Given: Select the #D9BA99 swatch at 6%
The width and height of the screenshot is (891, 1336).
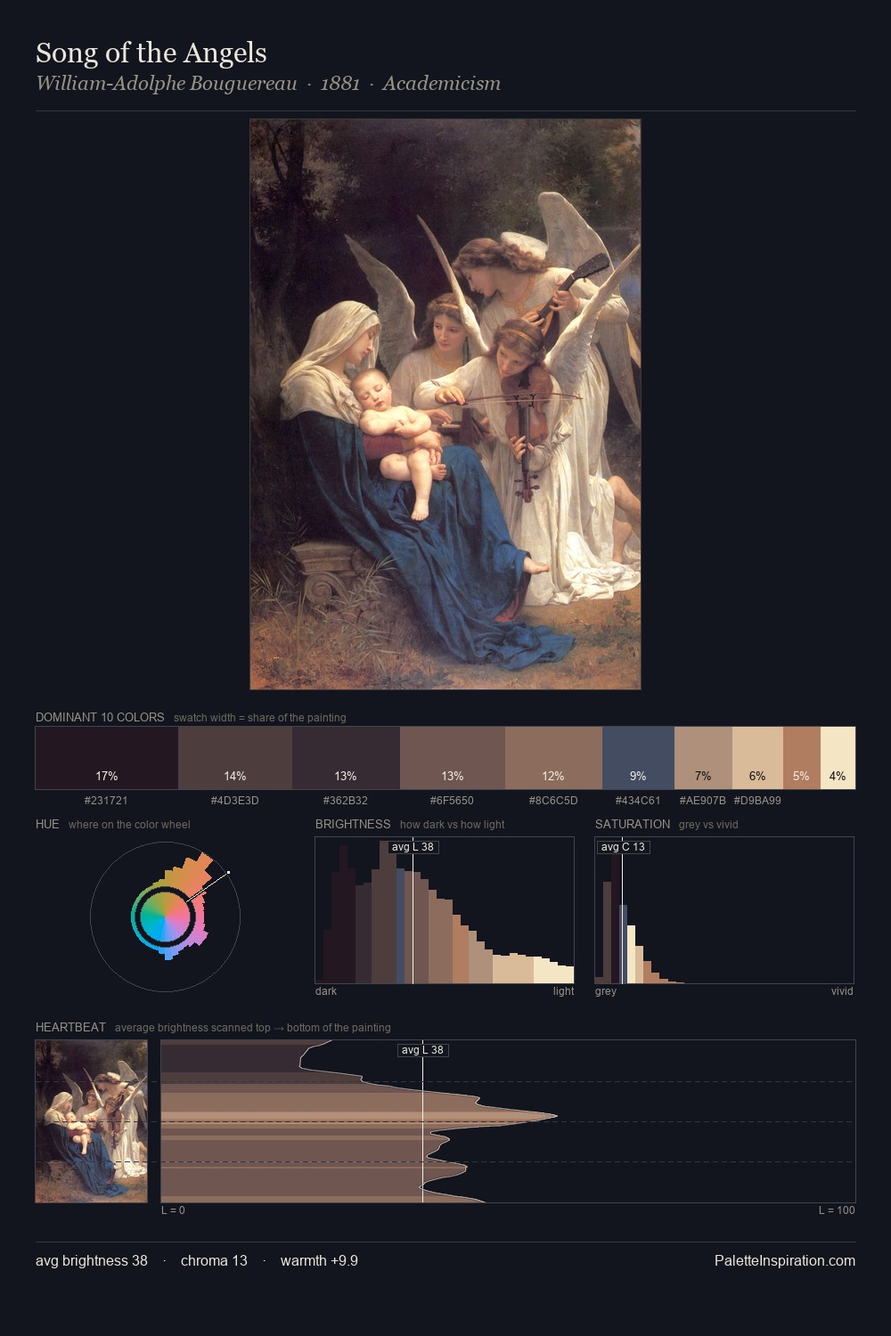Looking at the screenshot, I should pos(757,758).
